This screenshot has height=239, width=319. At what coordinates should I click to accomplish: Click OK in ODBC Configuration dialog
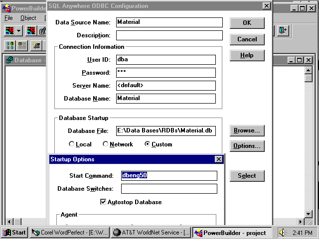pyautogui.click(x=247, y=23)
